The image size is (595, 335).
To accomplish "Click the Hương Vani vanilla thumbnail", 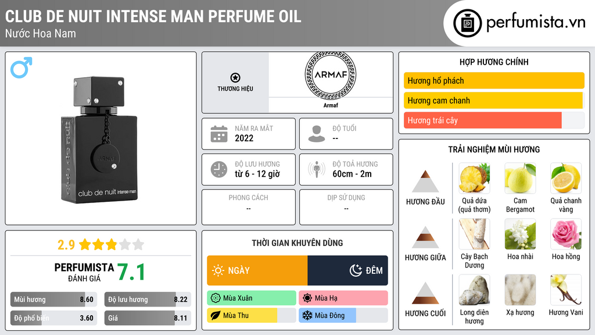I will click(565, 290).
